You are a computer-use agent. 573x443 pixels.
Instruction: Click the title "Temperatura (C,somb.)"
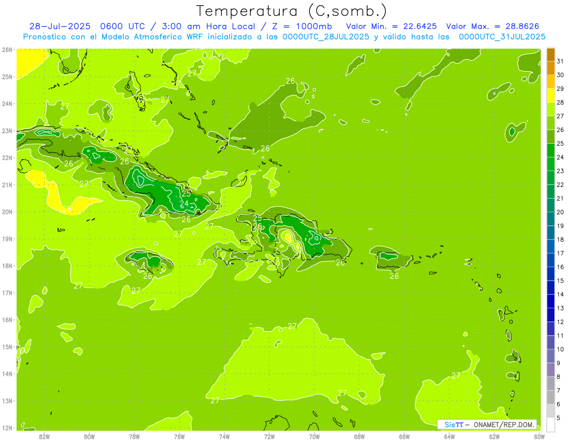coord(292,11)
